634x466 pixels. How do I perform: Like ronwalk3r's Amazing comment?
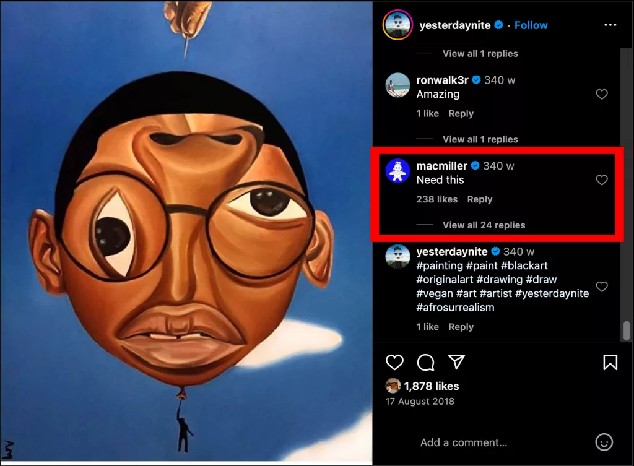601,95
